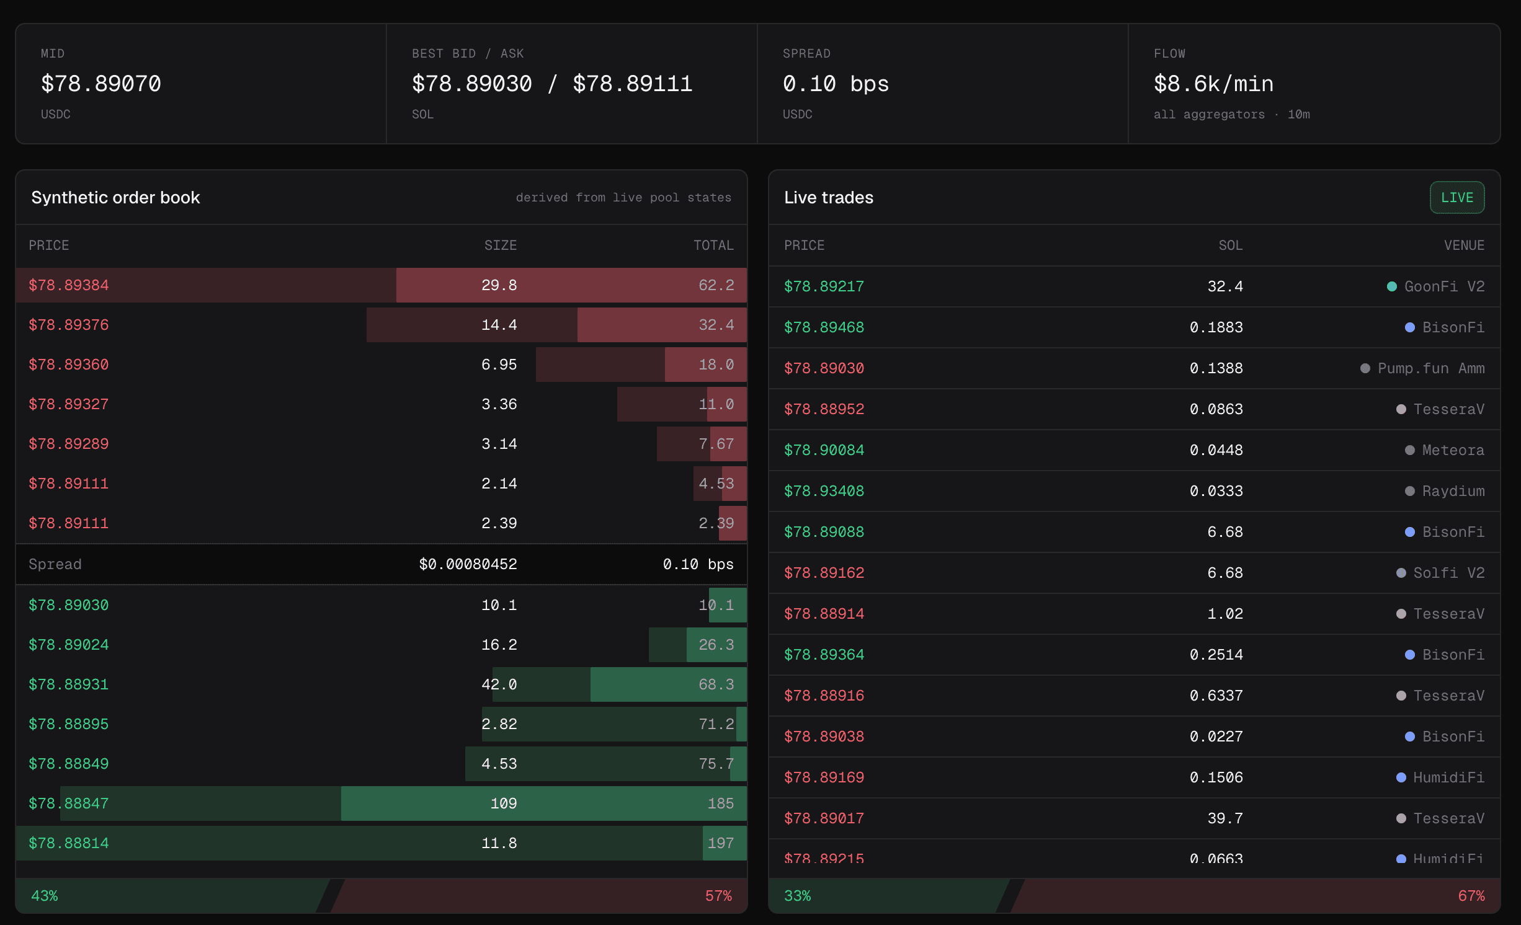This screenshot has width=1521, height=925.
Task: Click trade price $78.89217
Action: [x=824, y=286]
